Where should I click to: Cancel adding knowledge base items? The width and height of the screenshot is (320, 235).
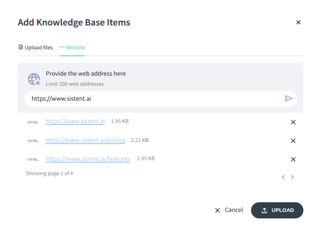[229, 210]
